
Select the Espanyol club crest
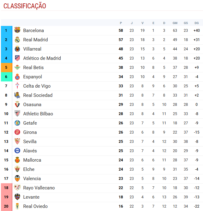click(x=17, y=77)
